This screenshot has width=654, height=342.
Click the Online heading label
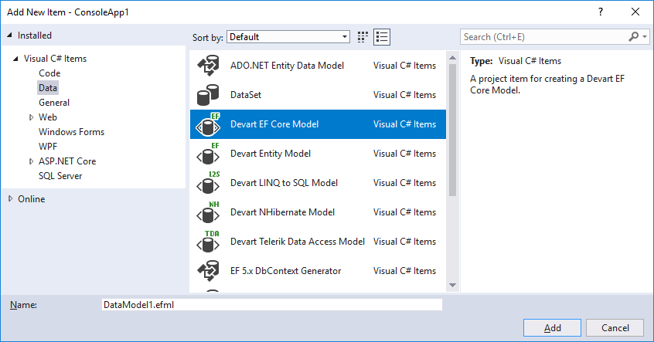(x=31, y=199)
